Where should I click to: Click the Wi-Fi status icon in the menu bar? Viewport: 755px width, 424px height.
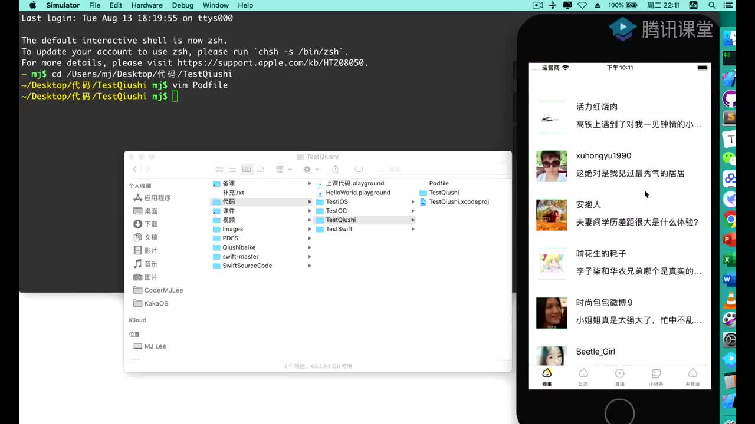tap(582, 5)
